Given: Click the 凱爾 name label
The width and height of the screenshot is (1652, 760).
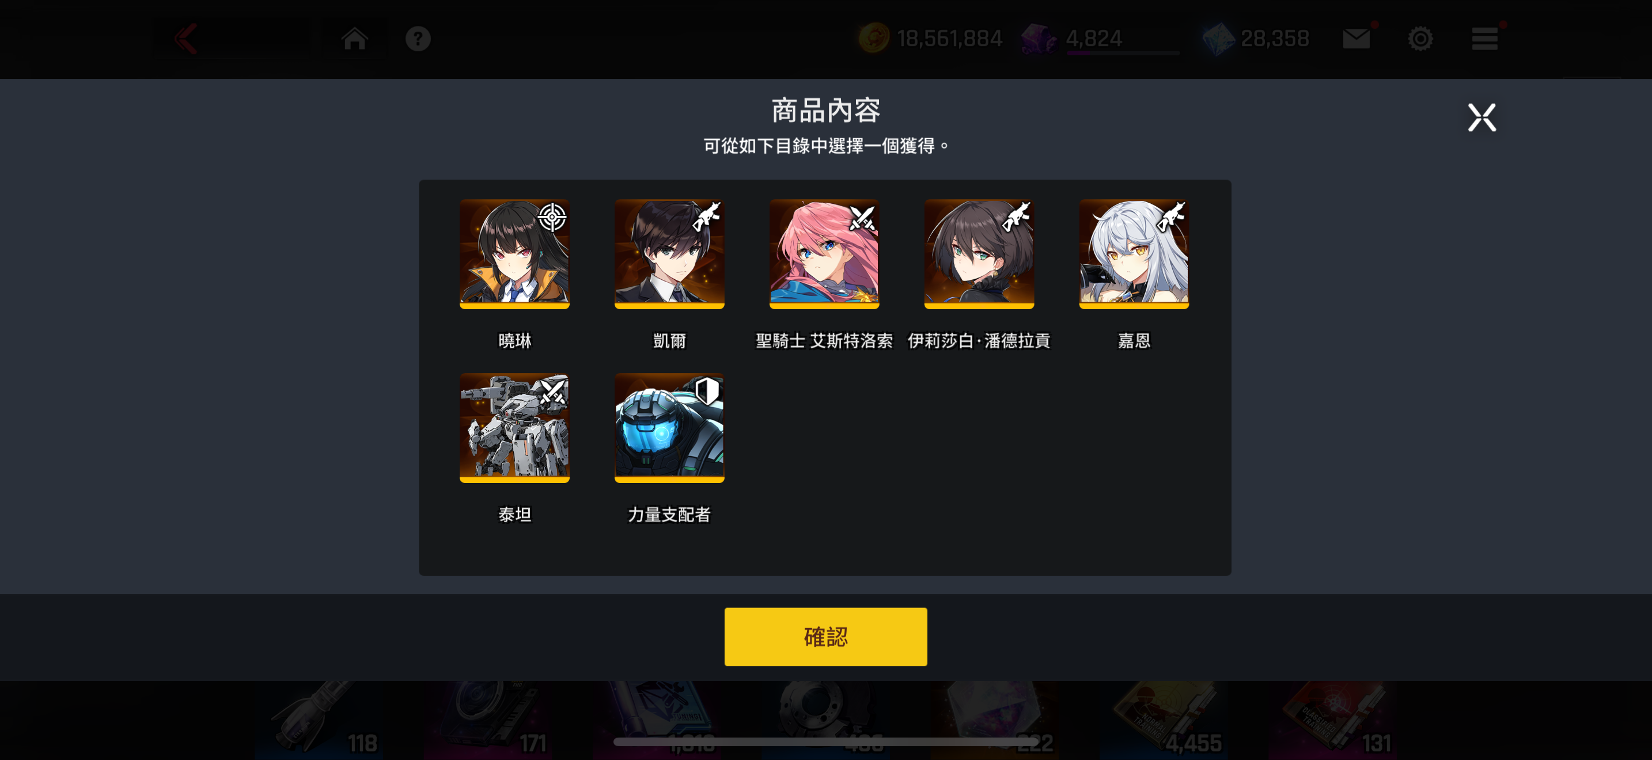Looking at the screenshot, I should 669,340.
